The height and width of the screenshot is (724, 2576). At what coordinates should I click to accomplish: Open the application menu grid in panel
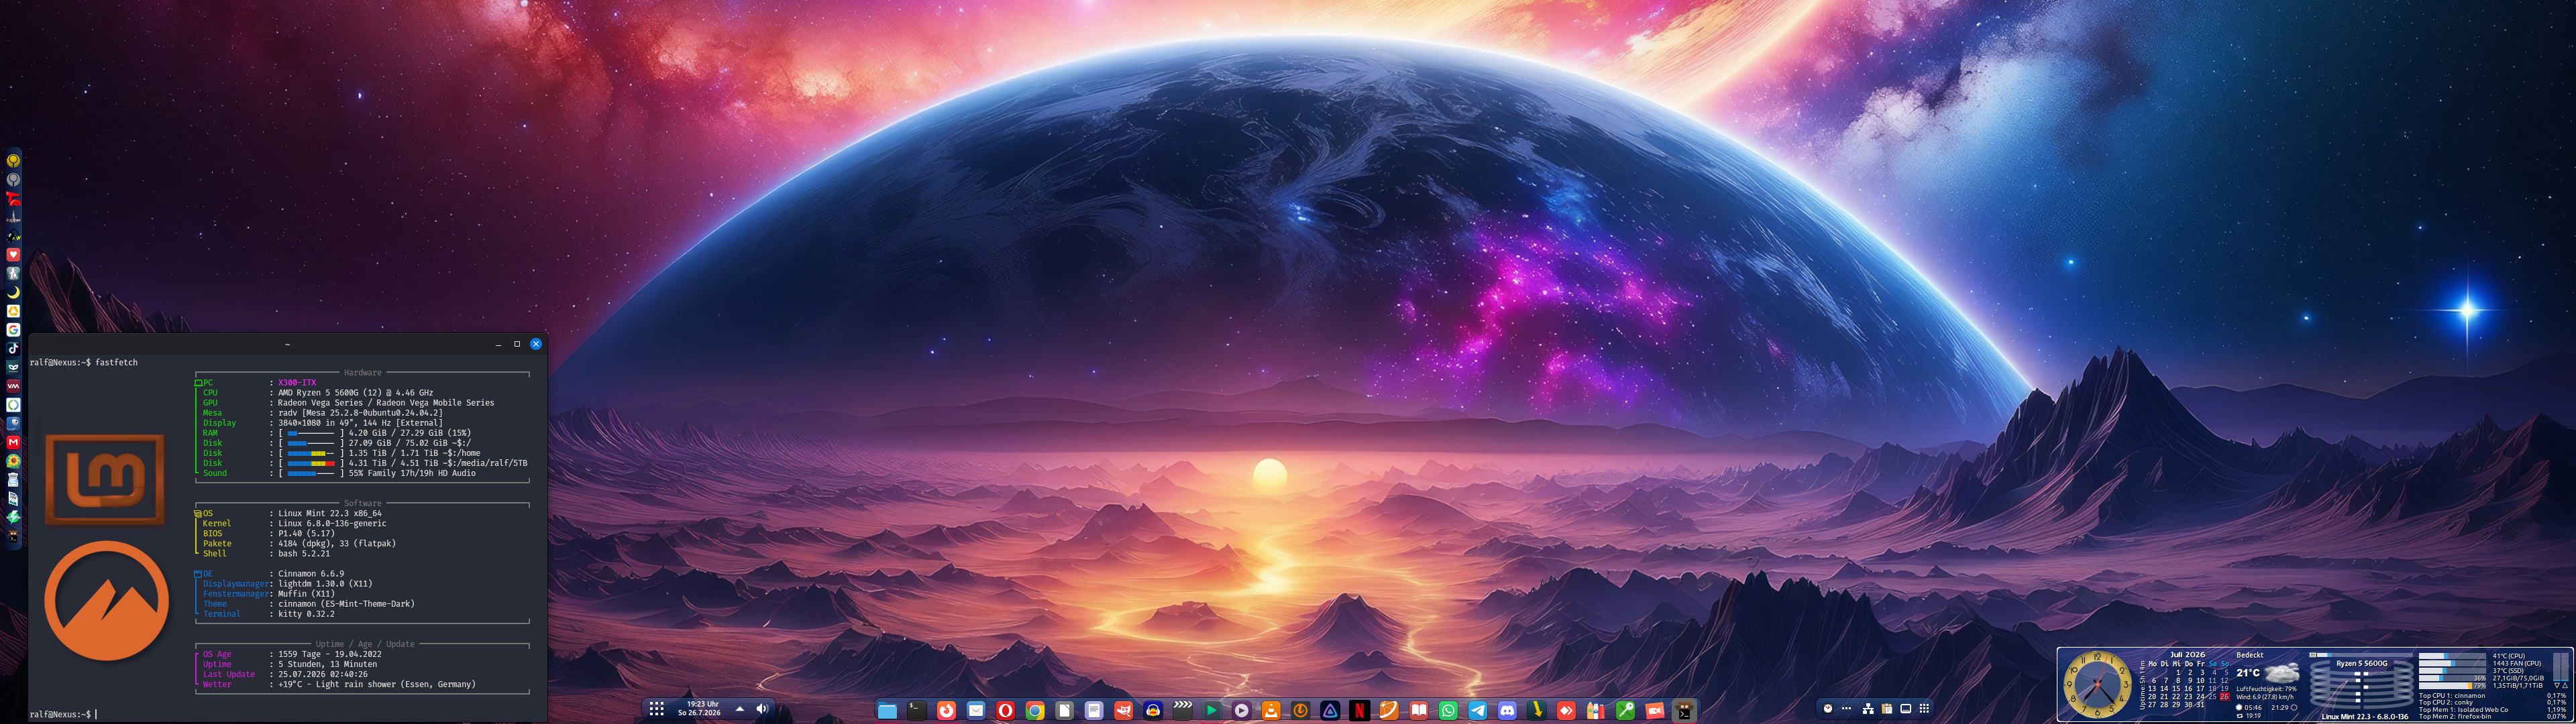tap(656, 709)
